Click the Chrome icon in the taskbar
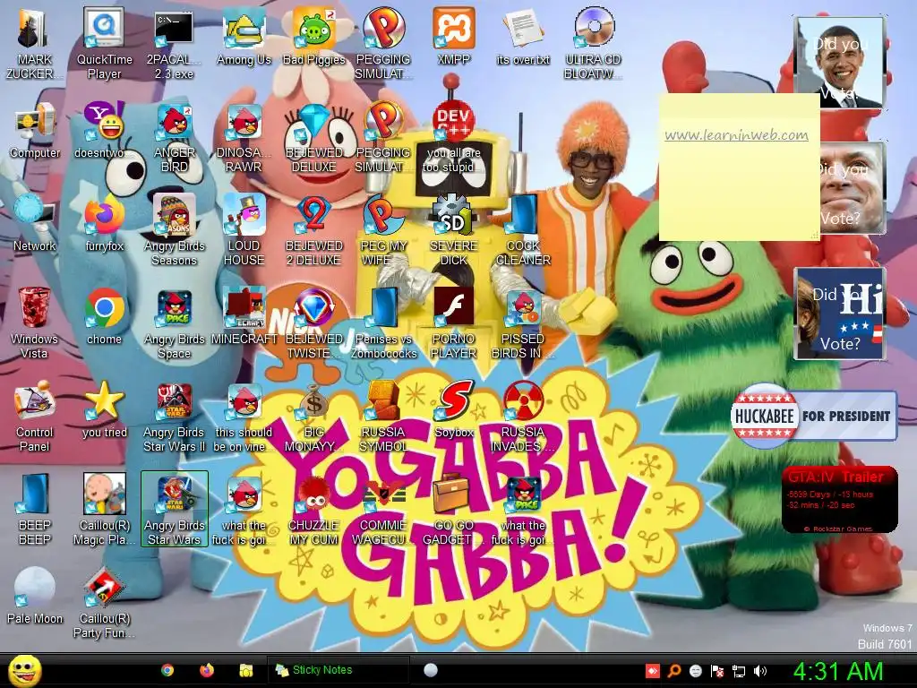The width and height of the screenshot is (917, 688). (167, 670)
